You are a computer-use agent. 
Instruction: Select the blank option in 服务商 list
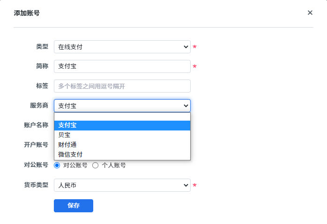(x=122, y=117)
